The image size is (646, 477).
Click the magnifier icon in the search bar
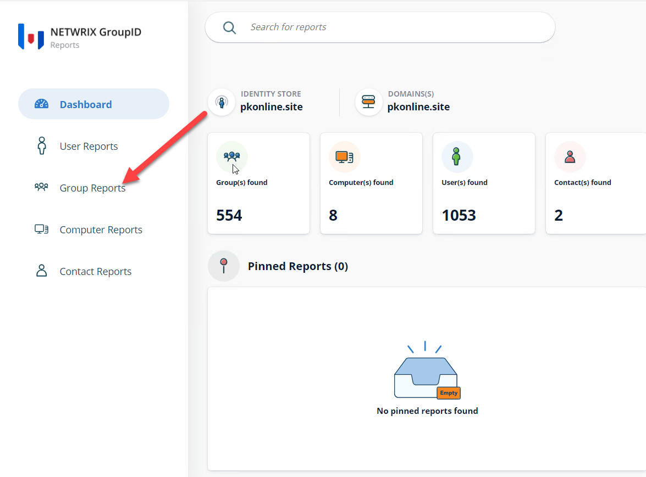230,27
